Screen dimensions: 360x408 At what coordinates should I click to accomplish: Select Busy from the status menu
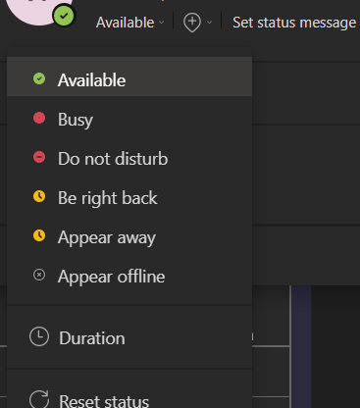click(x=129, y=119)
